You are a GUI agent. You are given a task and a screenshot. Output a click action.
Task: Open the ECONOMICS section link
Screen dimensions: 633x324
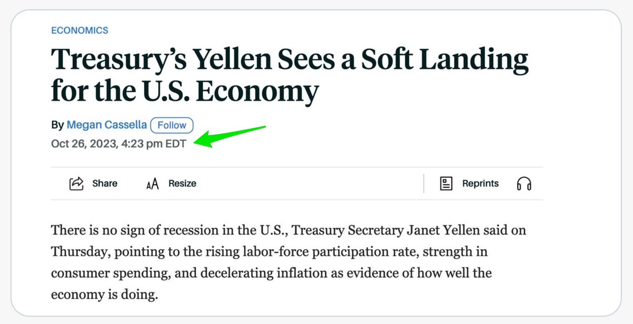tap(80, 30)
